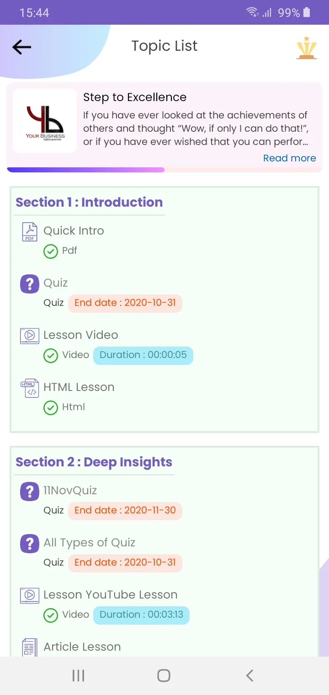This screenshot has height=695, width=329.
Task: Tap the back arrow icon
Action: tap(21, 47)
